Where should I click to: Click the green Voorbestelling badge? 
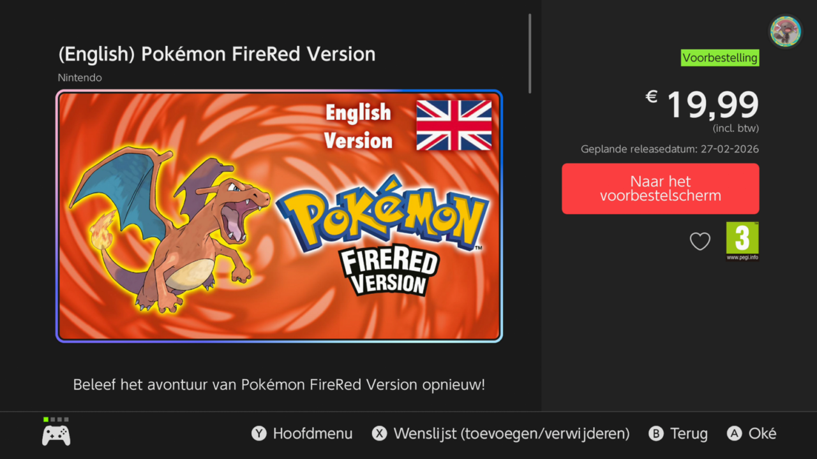tap(720, 58)
